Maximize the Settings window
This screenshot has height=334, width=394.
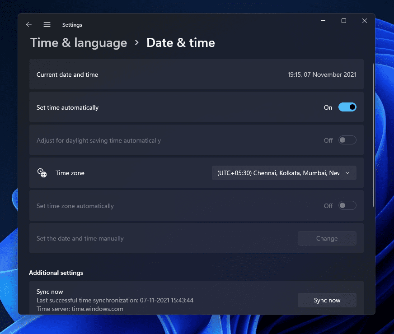tap(344, 21)
